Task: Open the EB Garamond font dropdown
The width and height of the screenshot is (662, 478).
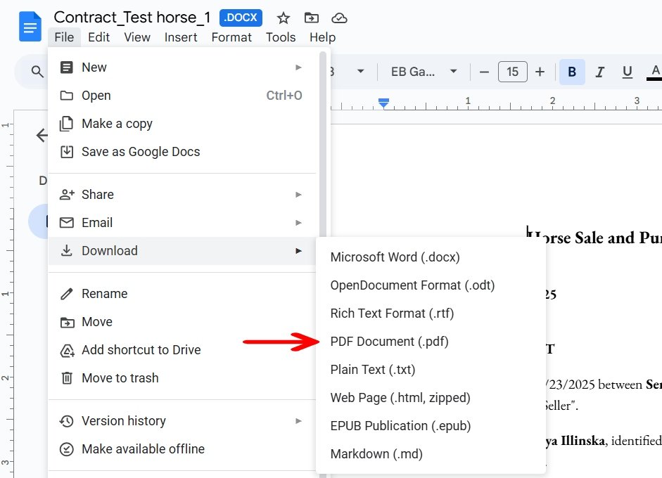Action: (424, 72)
